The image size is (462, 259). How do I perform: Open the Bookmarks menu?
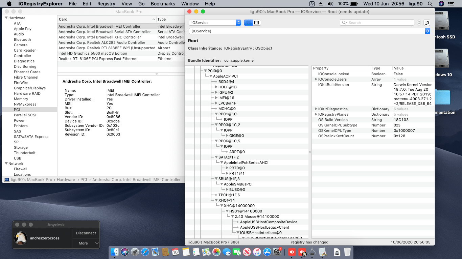point(163,4)
